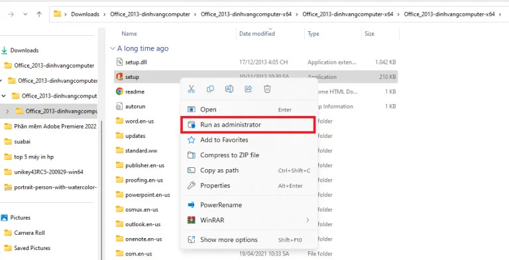Click the Rename icon in context menu

pyautogui.click(x=229, y=89)
